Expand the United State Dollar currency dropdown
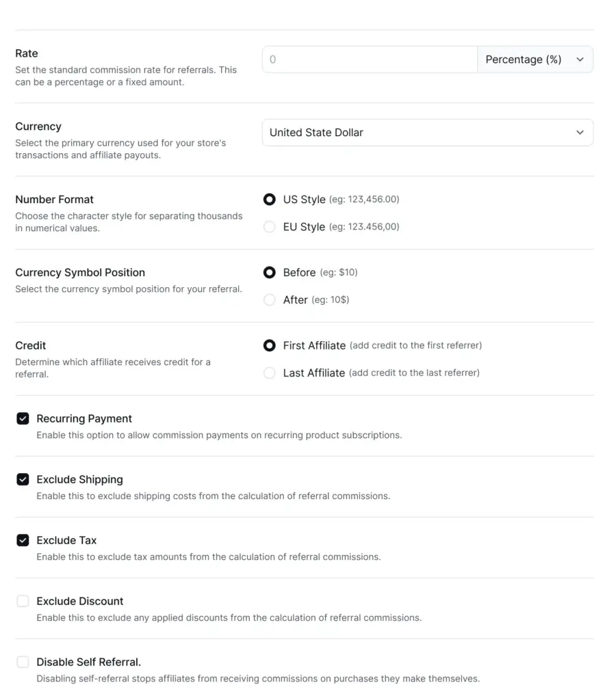 [428, 133]
